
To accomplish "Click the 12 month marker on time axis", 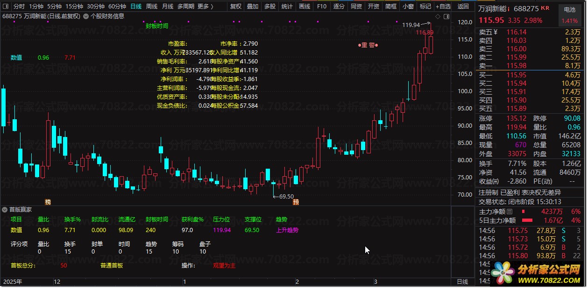I will pyautogui.click(x=57, y=282).
